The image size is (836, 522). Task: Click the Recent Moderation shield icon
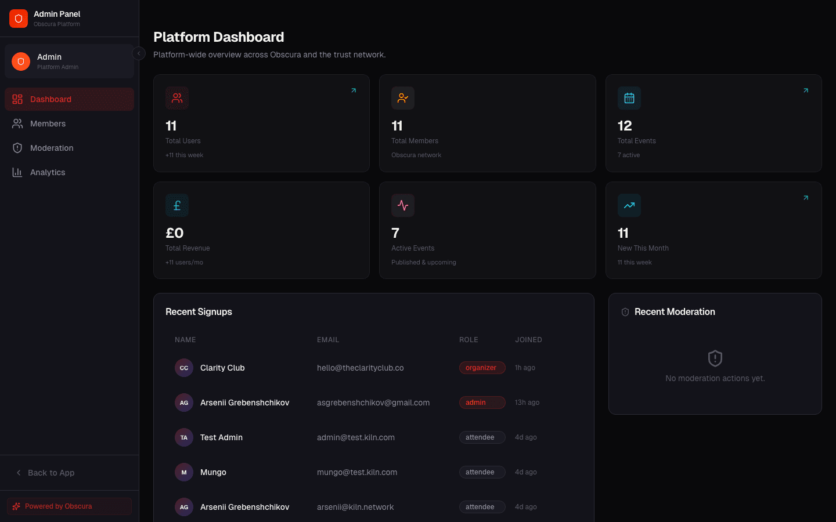pos(625,311)
